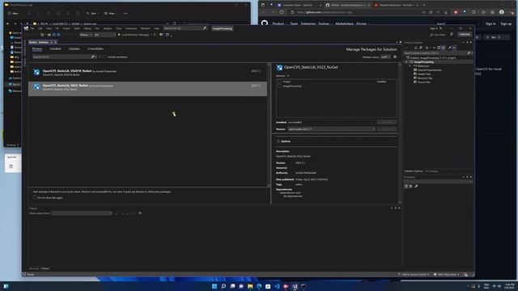Click the package icon in the details header

[x=279, y=68]
